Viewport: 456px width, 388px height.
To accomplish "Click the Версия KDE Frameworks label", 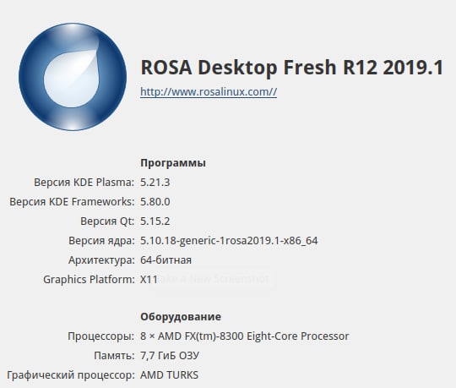I will 72,202.
